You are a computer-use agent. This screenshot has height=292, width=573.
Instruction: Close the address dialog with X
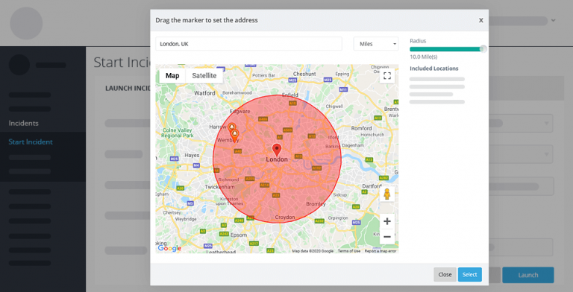click(481, 20)
